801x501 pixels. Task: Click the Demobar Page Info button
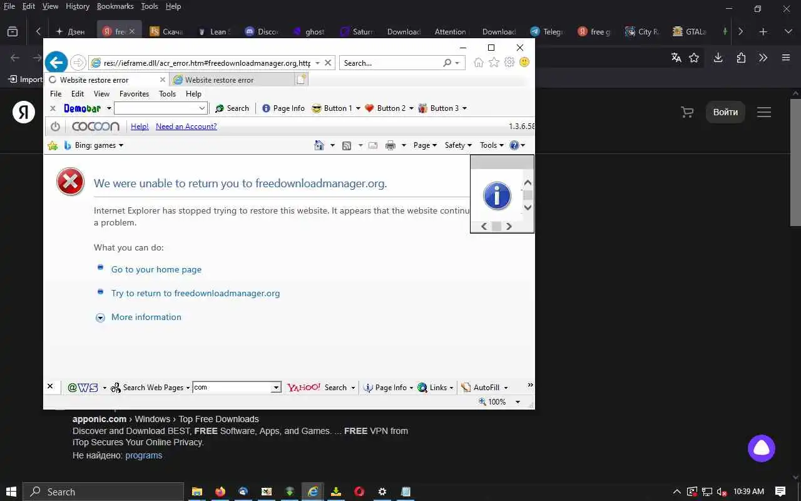(x=283, y=108)
